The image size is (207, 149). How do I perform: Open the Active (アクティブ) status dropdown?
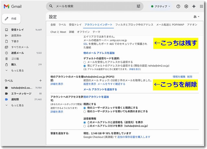(161, 6)
